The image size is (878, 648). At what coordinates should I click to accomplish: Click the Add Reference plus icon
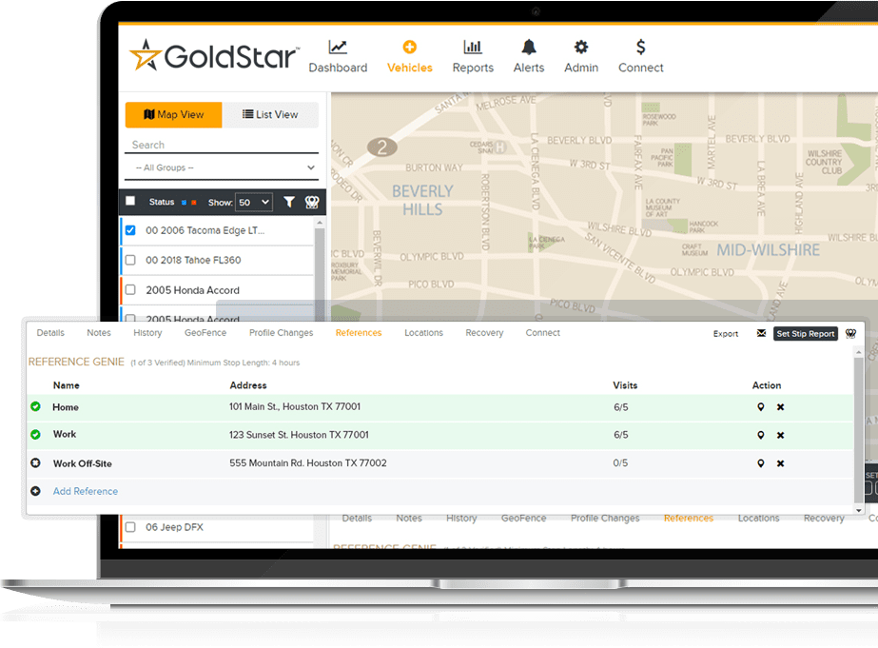(x=35, y=491)
